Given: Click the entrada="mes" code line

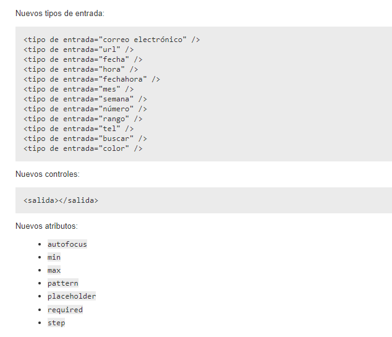Looking at the screenshot, I should 79,89.
